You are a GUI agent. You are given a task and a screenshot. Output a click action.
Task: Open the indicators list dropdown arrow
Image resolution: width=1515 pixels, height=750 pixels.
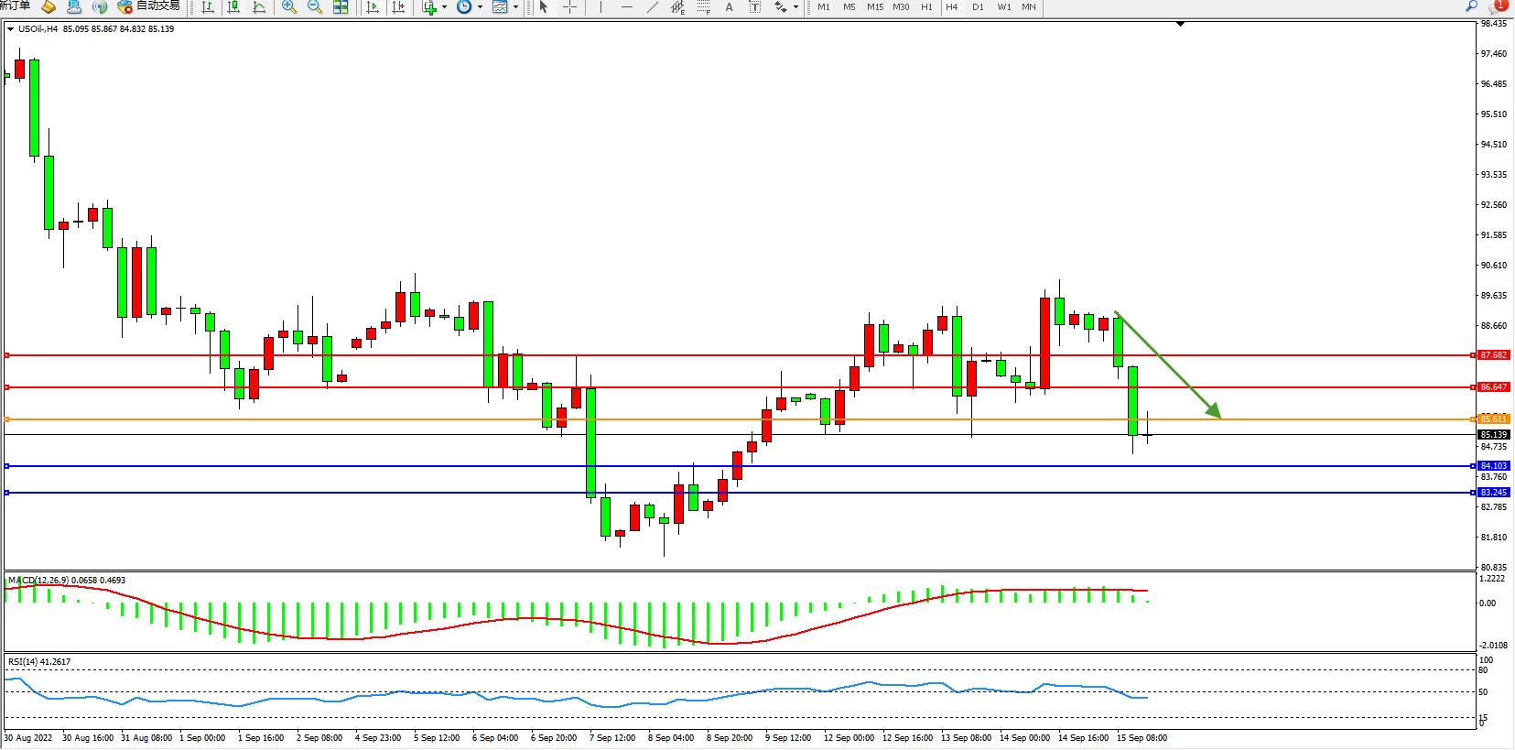tap(445, 7)
